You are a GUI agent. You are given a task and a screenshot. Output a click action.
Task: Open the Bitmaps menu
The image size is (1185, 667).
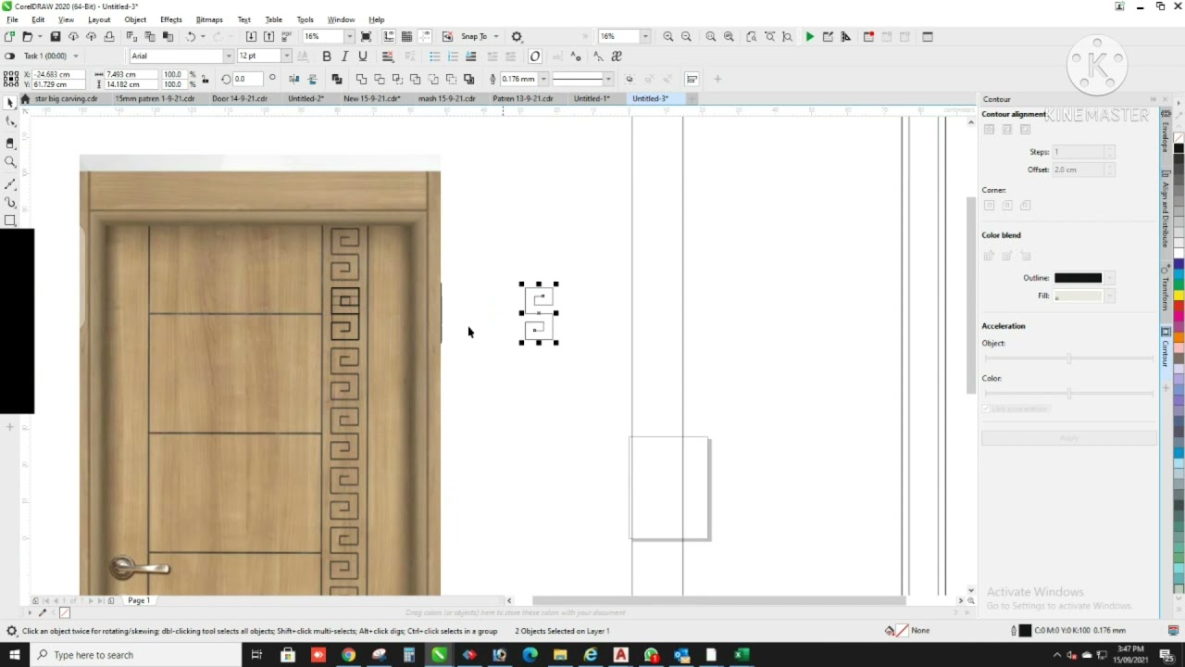coord(209,19)
